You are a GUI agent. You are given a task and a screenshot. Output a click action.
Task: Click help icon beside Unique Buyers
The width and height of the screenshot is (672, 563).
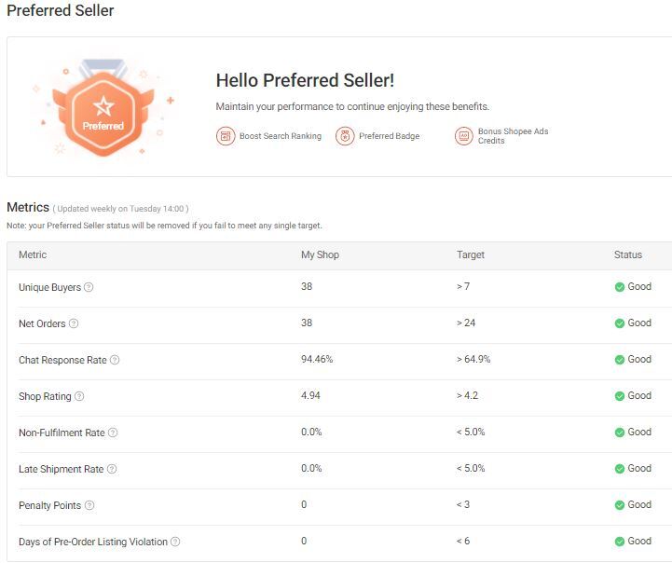[x=89, y=287]
